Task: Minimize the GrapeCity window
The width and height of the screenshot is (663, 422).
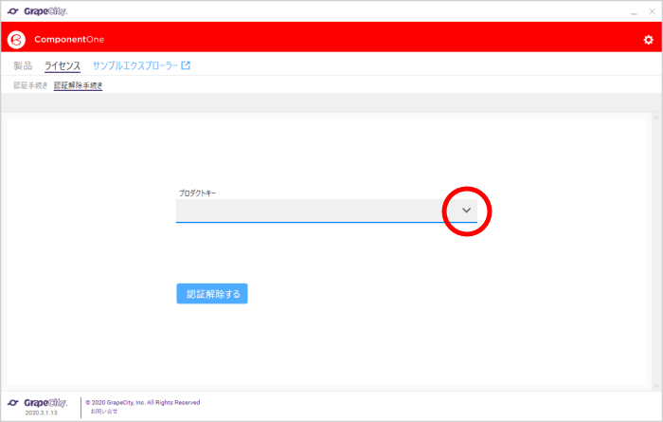Action: coord(634,12)
